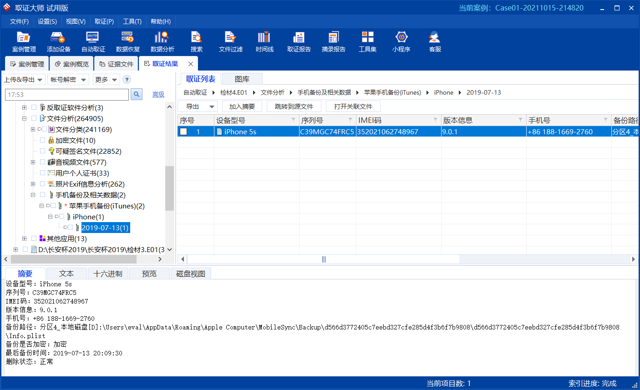The width and height of the screenshot is (640, 390).
Task: Expand 其他应用(13) node
Action: (x=24, y=239)
